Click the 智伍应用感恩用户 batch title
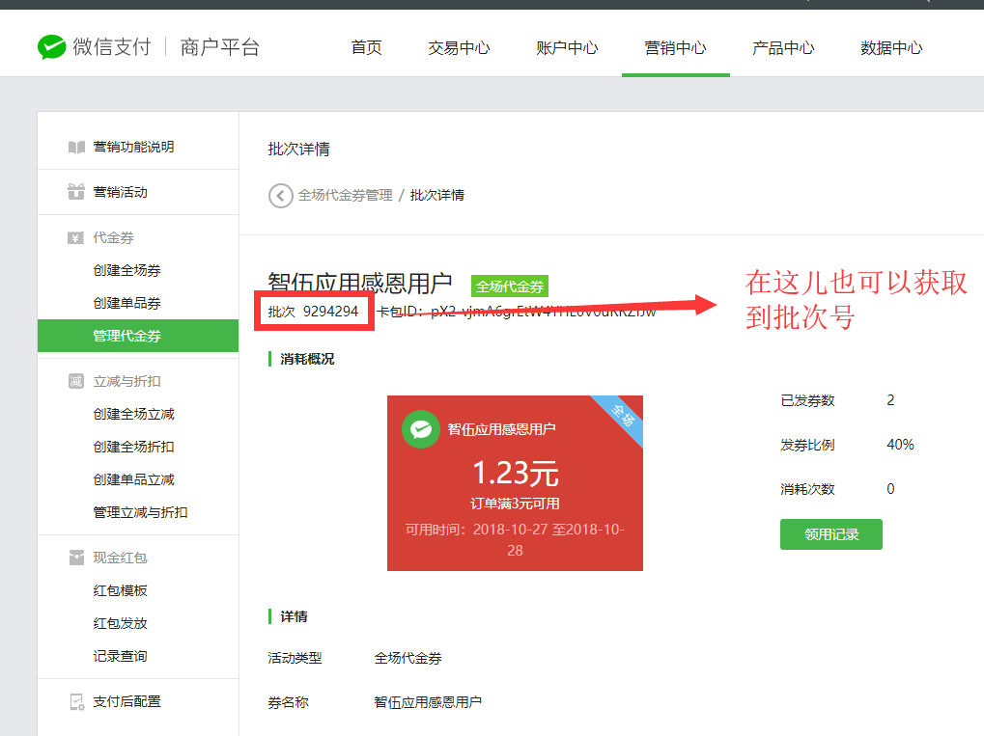The height and width of the screenshot is (736, 984). click(x=359, y=284)
